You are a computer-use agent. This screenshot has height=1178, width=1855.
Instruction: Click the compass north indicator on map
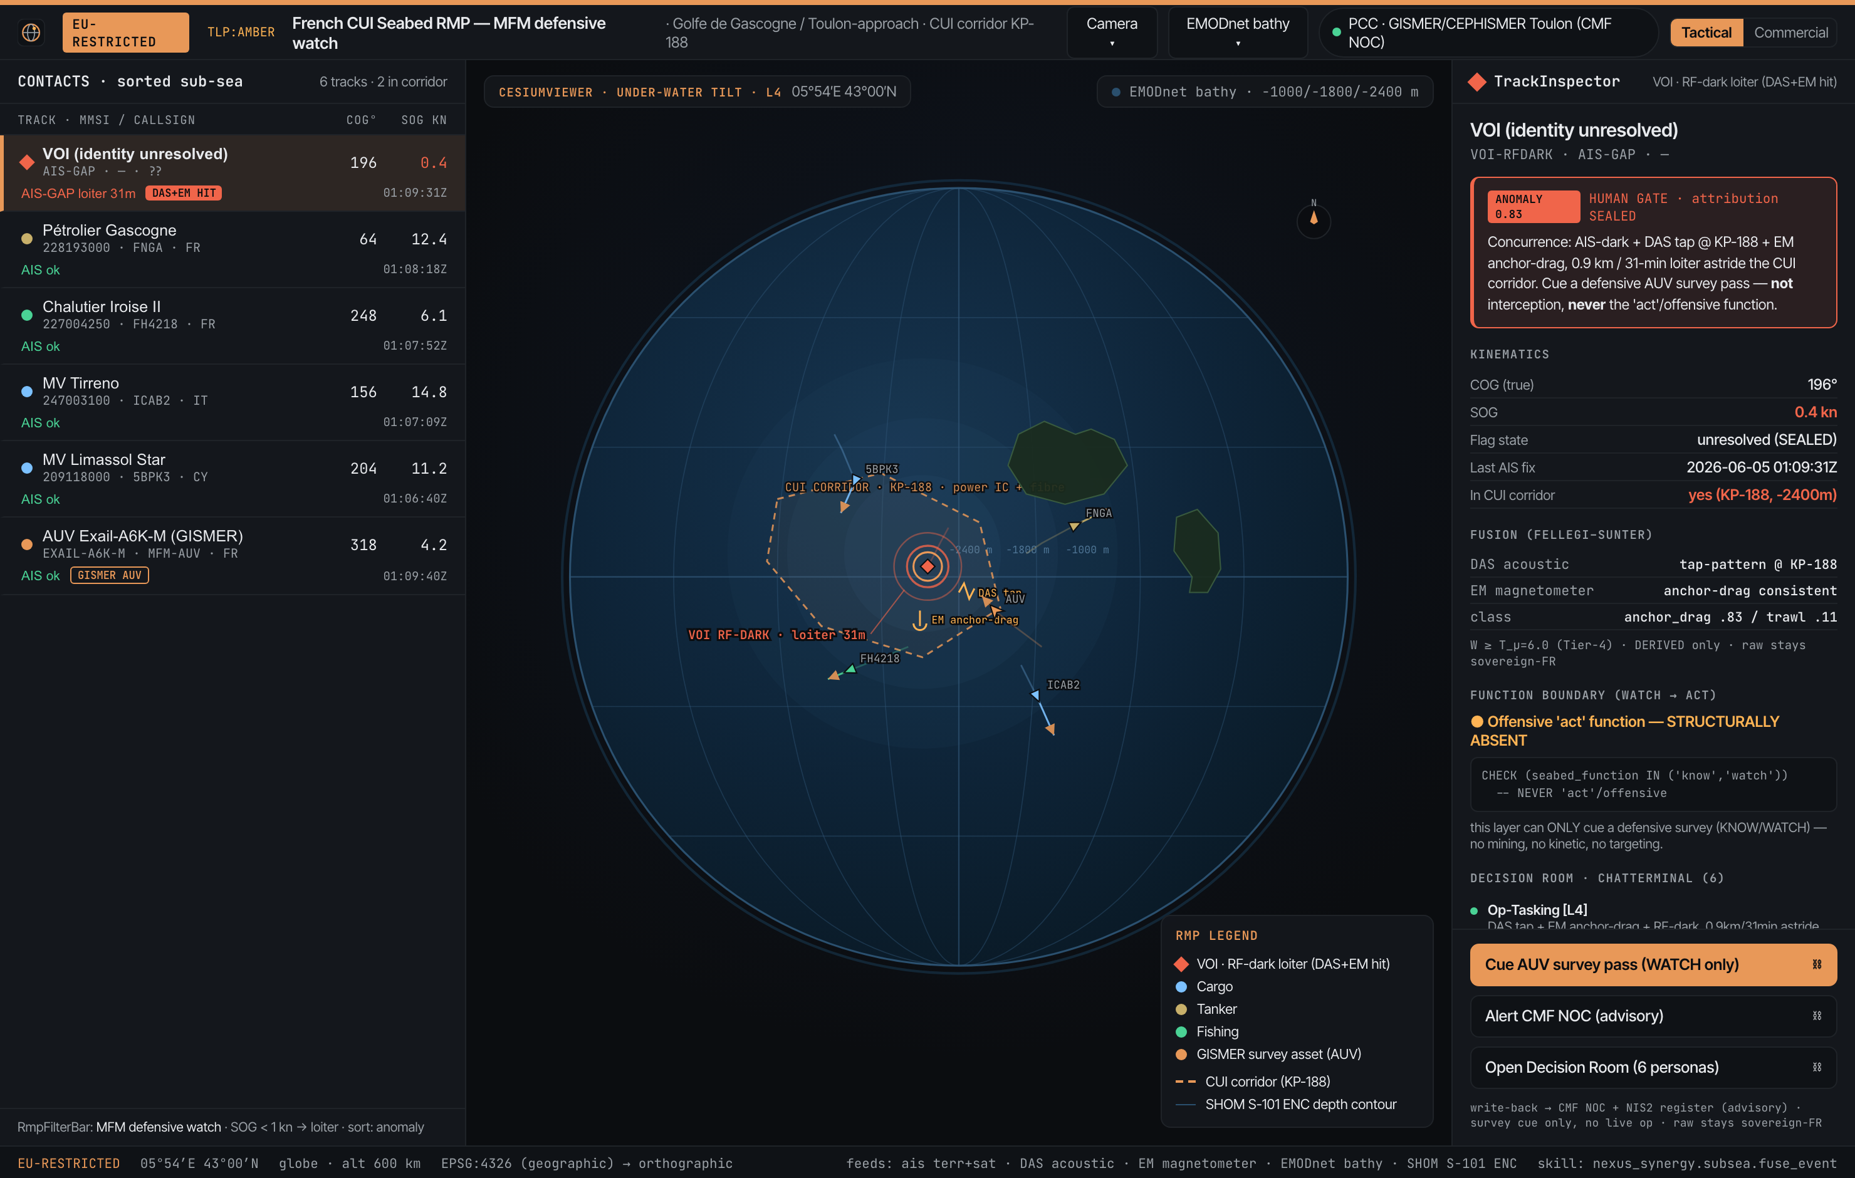[x=1314, y=219]
